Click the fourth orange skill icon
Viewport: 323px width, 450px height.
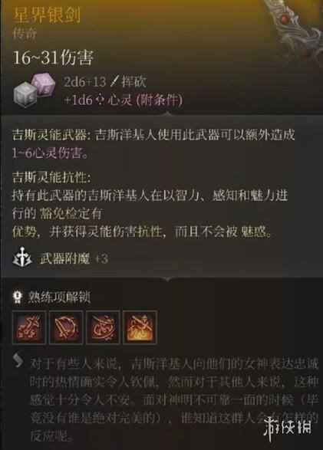140,327
